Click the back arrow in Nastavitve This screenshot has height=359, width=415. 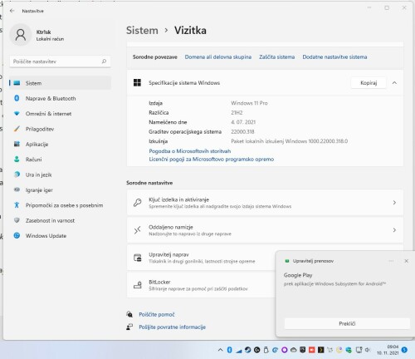(12, 11)
